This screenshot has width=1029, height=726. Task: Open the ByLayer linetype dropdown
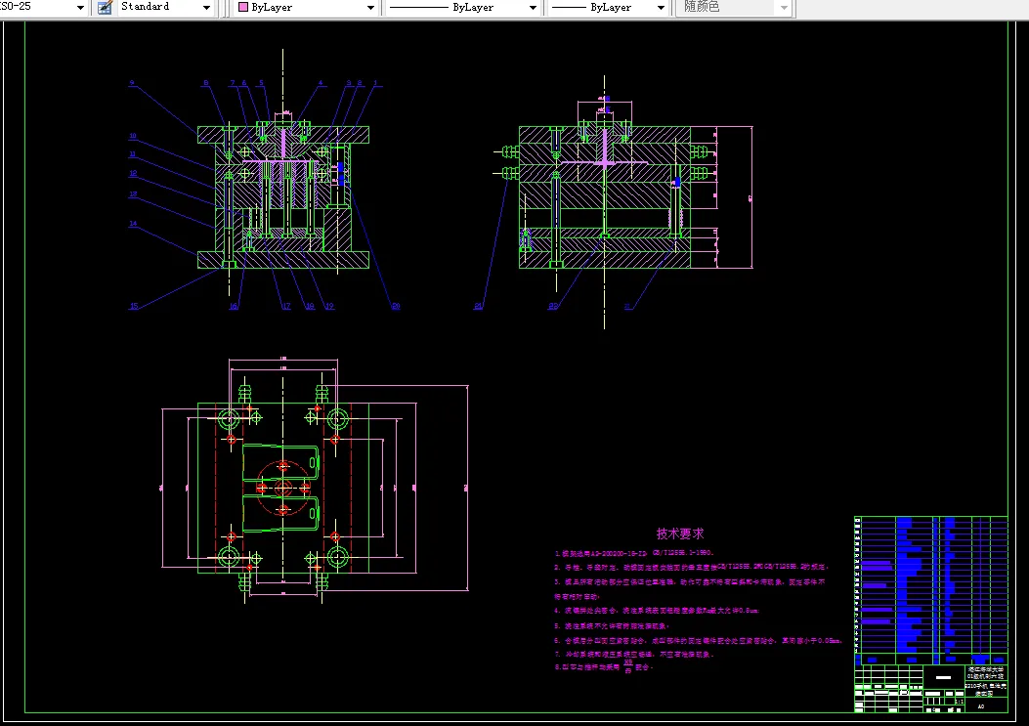[x=533, y=8]
